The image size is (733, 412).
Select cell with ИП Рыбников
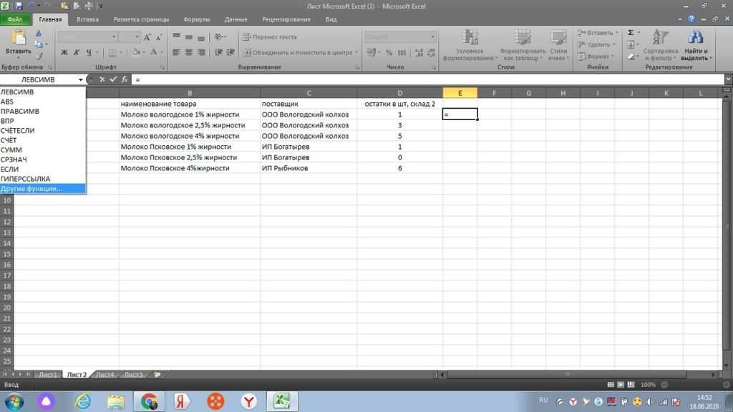click(x=309, y=168)
